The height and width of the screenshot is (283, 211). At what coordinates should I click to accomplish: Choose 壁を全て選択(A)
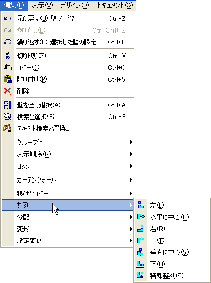[x=68, y=105]
